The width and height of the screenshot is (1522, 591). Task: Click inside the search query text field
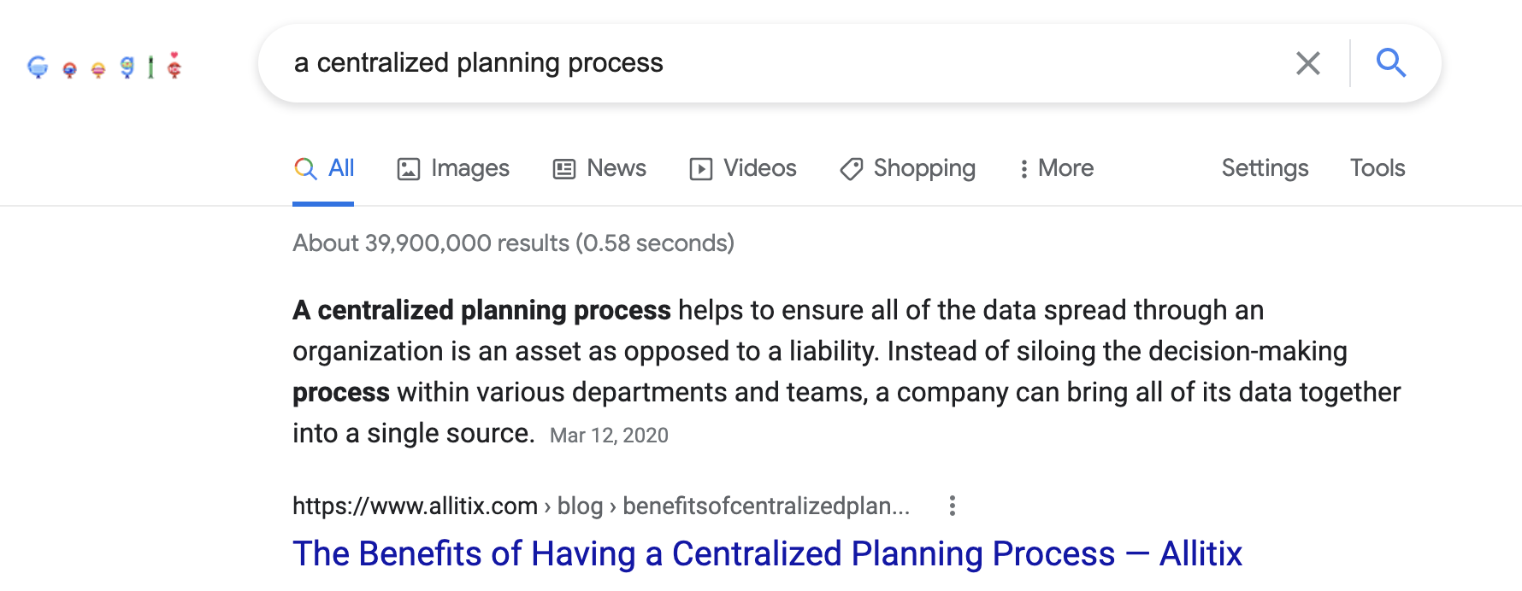click(x=770, y=63)
